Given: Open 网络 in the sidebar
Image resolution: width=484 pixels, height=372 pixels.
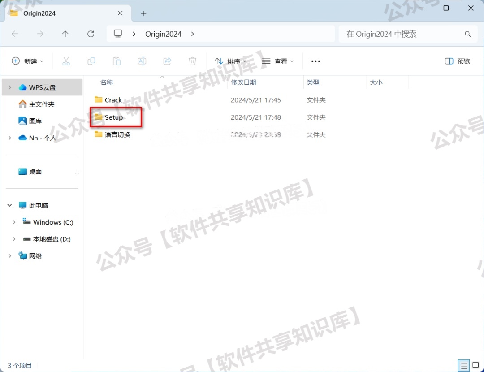Looking at the screenshot, I should 35,256.
